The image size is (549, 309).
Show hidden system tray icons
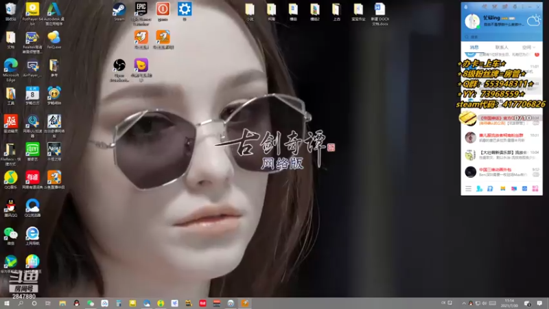pyautogui.click(x=464, y=303)
